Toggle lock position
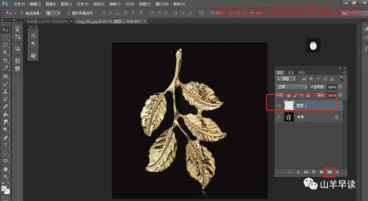368x201 pixels. click(x=302, y=96)
